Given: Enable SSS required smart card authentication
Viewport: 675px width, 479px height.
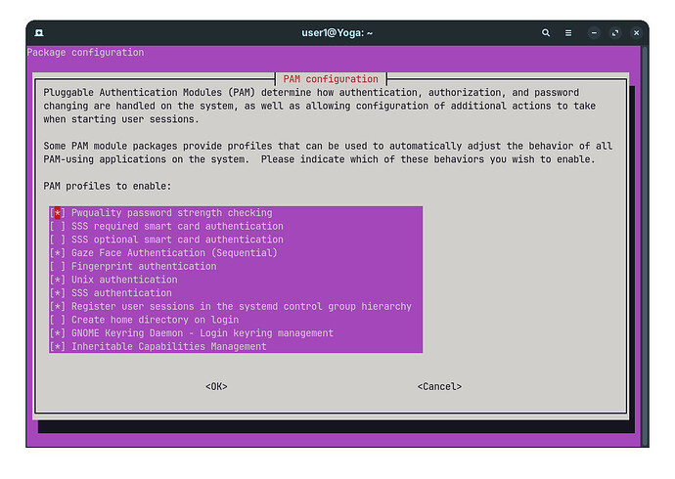Looking at the screenshot, I should [236, 226].
